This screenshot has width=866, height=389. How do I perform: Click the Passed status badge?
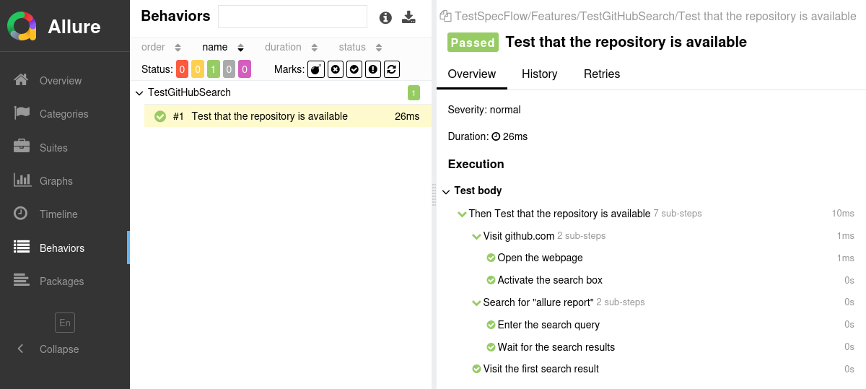(473, 43)
